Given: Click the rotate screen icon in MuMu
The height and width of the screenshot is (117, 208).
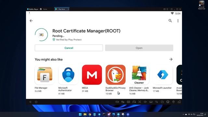Looking at the screenshot, I should (x=168, y=102).
